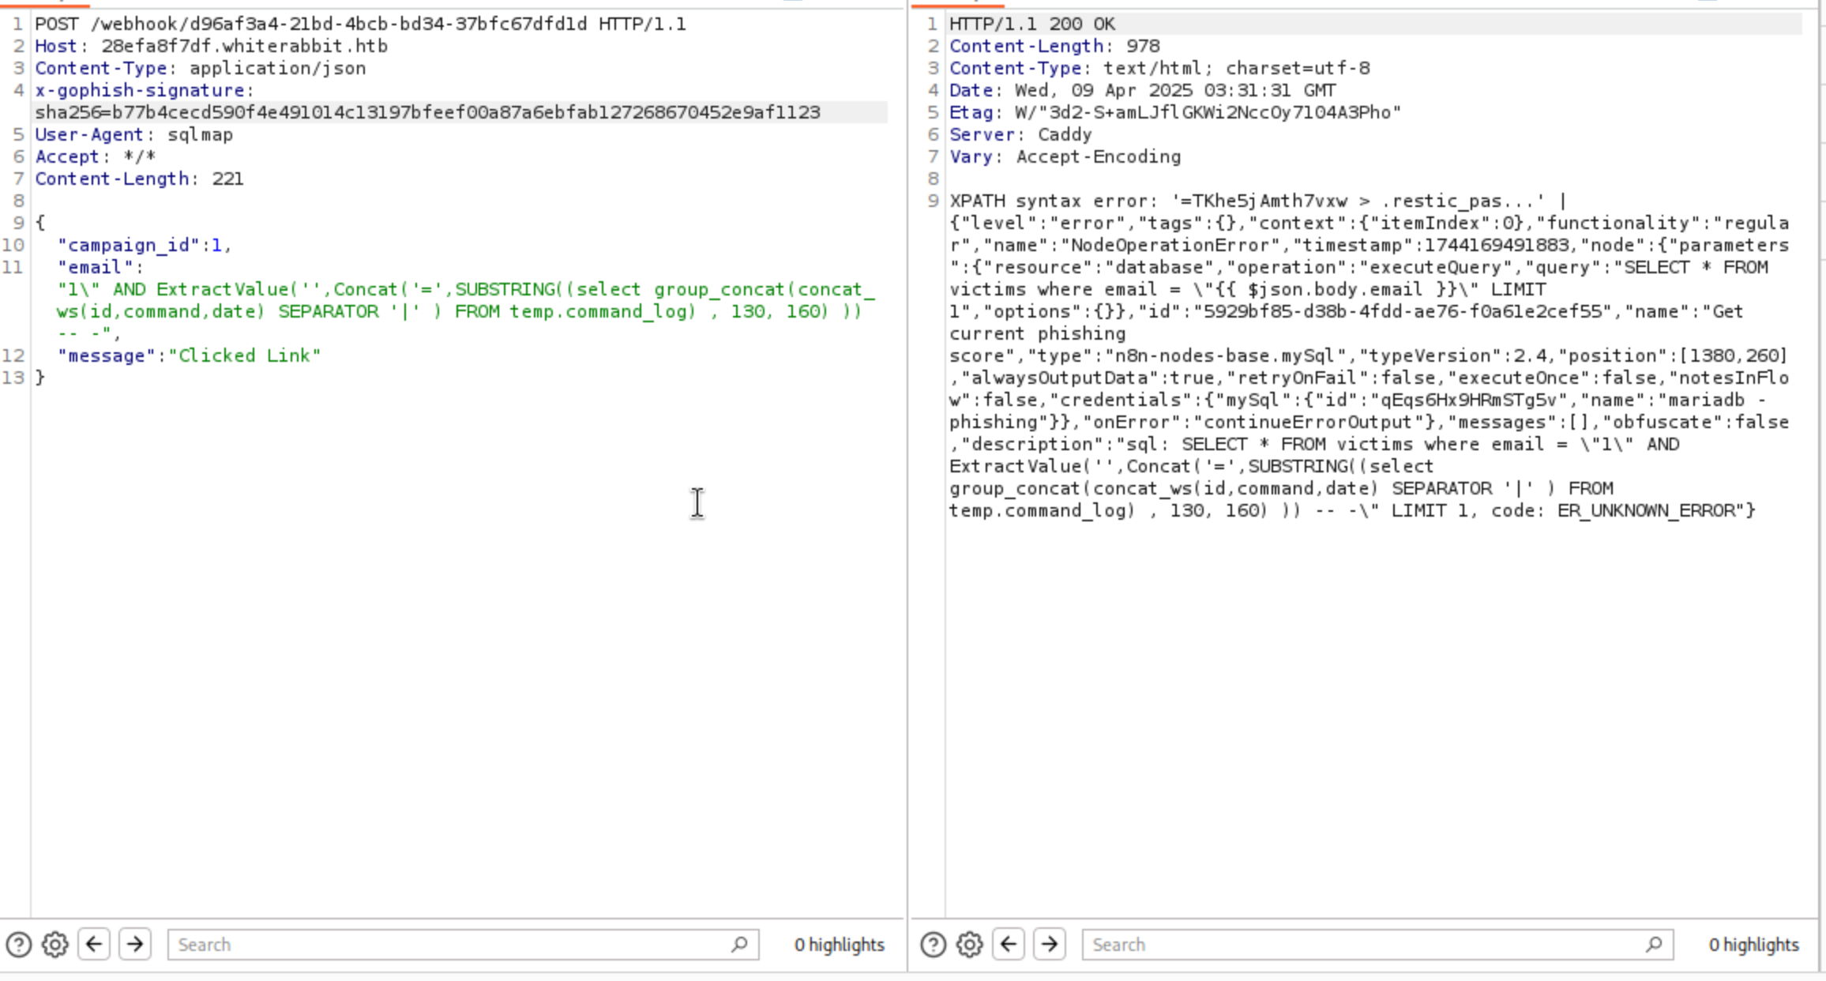Screen dimensions: 1826x981
Task: Open request search help icon
Action: [x=19, y=945]
